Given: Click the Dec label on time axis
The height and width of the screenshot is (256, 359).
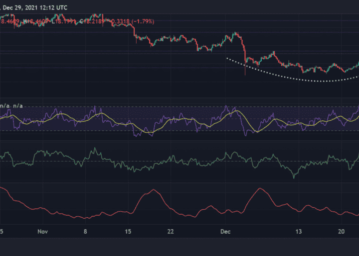Looking at the screenshot, I should point(225,232).
